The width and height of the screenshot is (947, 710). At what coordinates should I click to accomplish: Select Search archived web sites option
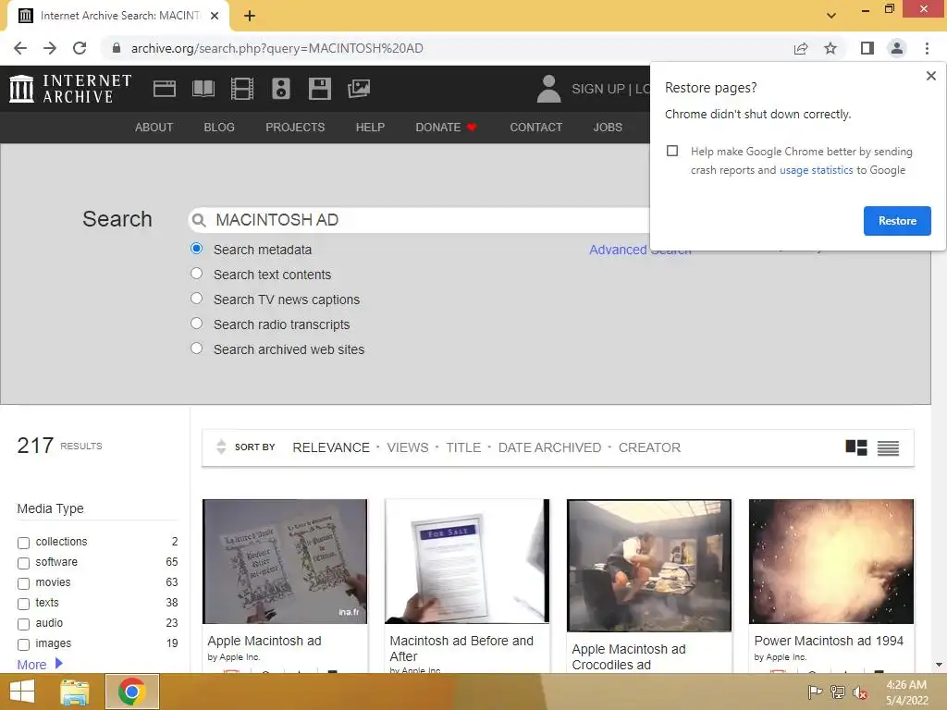point(196,349)
